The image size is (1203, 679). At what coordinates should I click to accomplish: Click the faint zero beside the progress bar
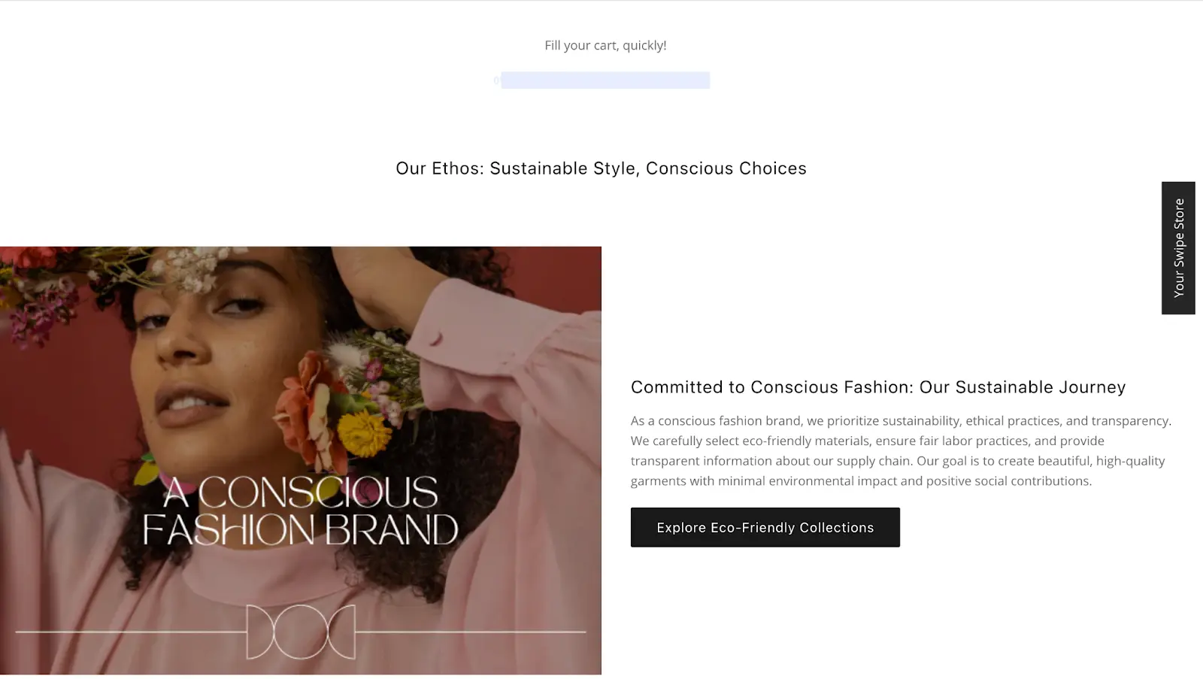(496, 80)
